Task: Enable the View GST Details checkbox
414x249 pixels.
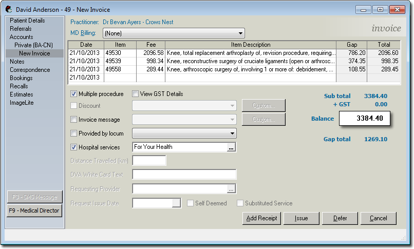Action: (135, 94)
